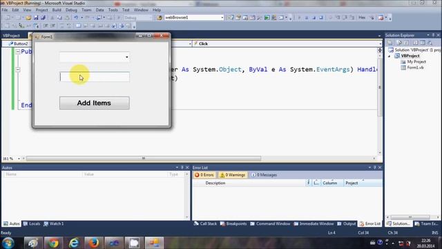Viewport: 442px width, 249px height.
Task: Click the Find in Files icon beside webBrowser1 box
Action: 160,18
